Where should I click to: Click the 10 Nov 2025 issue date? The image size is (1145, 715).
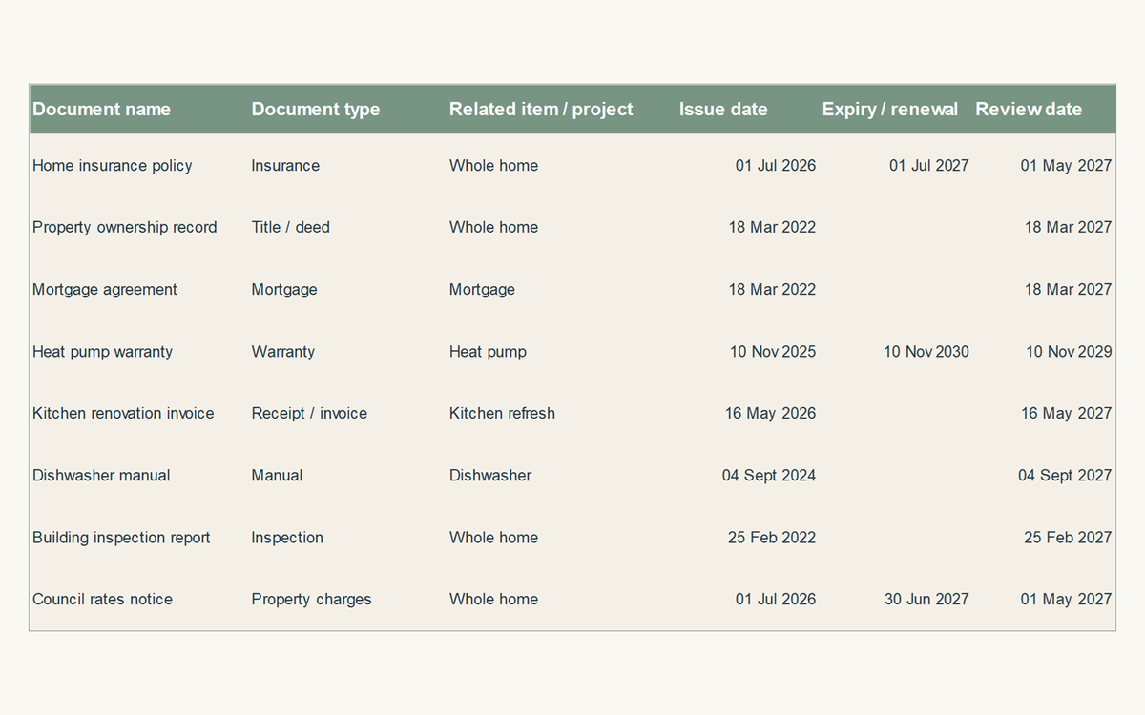click(x=773, y=351)
